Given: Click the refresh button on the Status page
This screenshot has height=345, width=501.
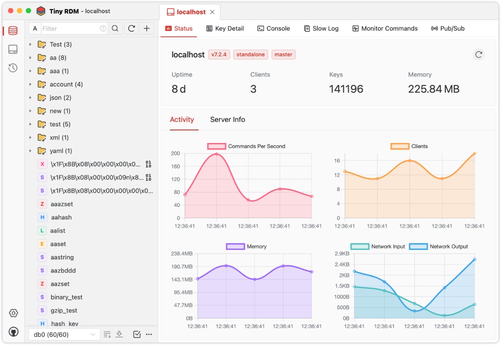Looking at the screenshot, I should click(478, 54).
